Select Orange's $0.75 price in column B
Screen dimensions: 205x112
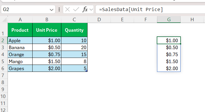tap(47, 54)
